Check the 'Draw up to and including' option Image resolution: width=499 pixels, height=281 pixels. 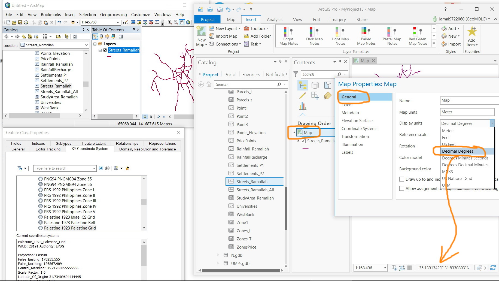coord(401,179)
